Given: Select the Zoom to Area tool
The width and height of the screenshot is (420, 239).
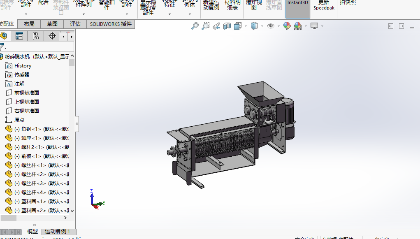Looking at the screenshot, I should (x=206, y=26).
